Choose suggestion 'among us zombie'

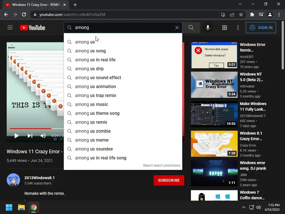pyautogui.click(x=123, y=131)
